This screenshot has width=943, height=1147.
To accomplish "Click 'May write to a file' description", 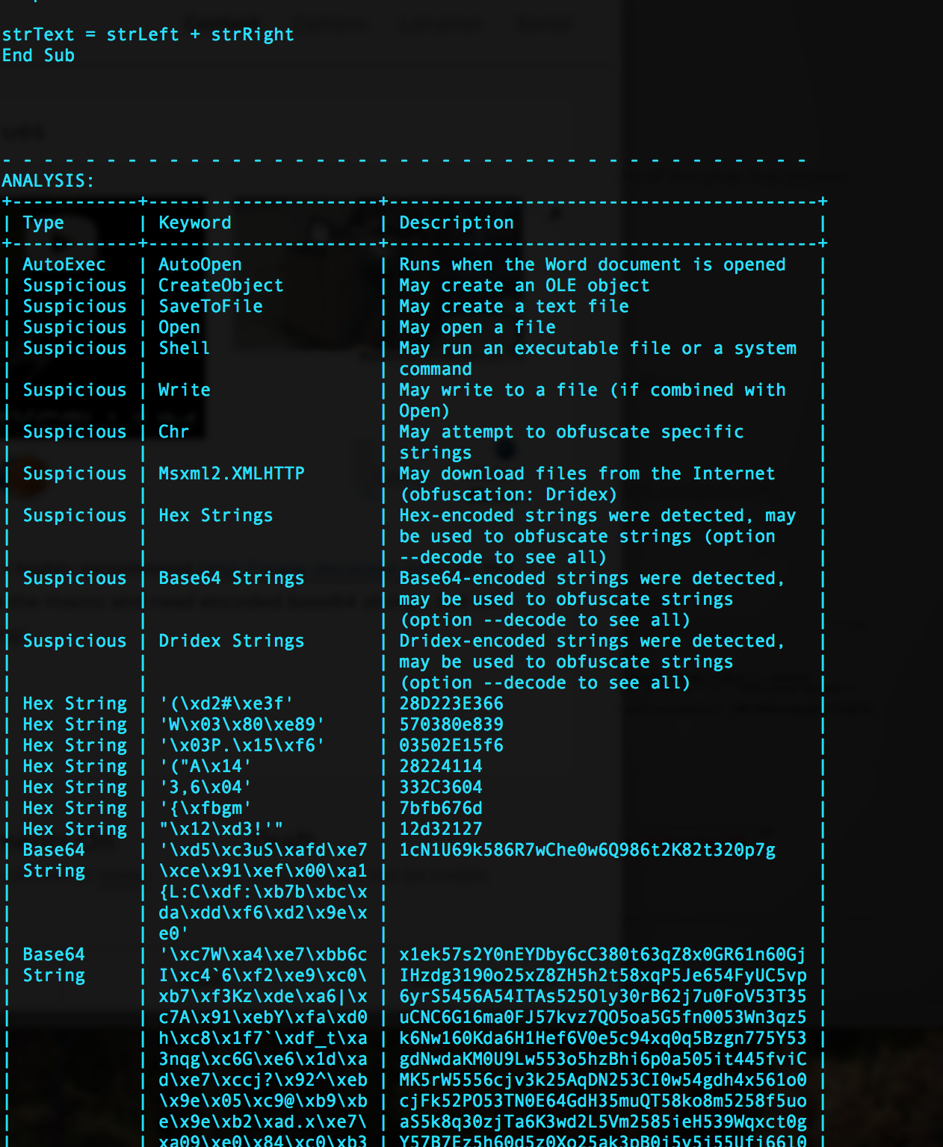I will [498, 390].
